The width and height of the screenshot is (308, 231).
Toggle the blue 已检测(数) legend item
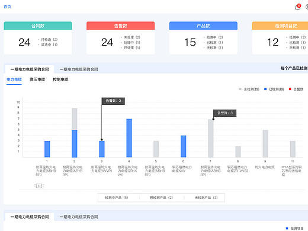274,89
